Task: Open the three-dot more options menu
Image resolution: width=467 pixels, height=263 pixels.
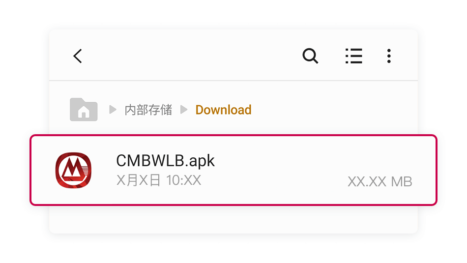Action: (x=389, y=56)
